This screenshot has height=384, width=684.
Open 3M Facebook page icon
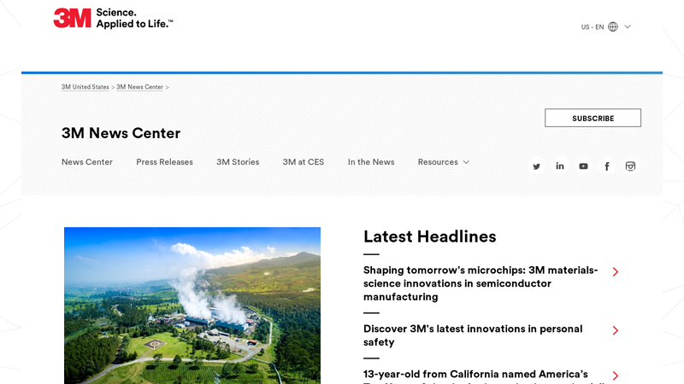(x=607, y=166)
